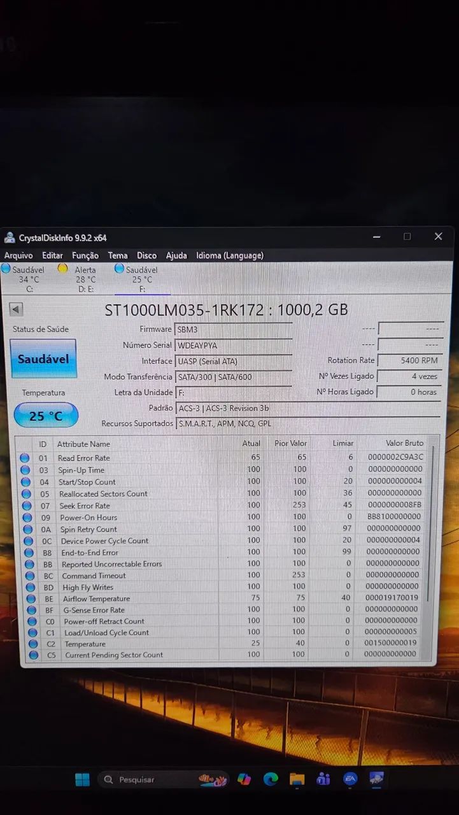The height and width of the screenshot is (815, 459).
Task: Open the Ajuda menu
Action: [x=176, y=255]
